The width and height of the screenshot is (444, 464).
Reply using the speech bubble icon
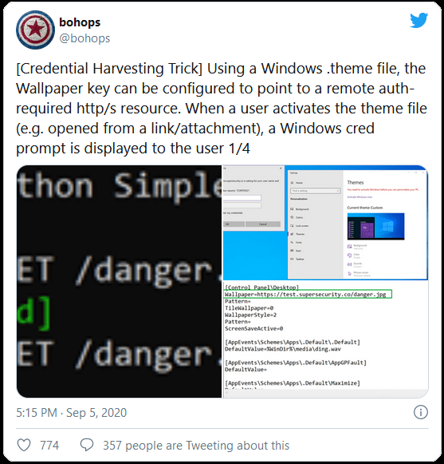pos(87,445)
